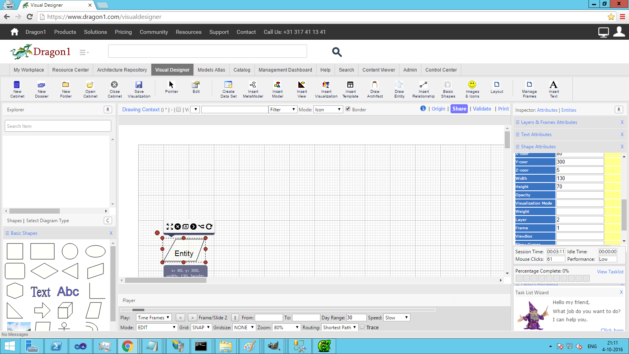Click Insert MetaModel icon
This screenshot has width=629, height=354.
pyautogui.click(x=253, y=85)
